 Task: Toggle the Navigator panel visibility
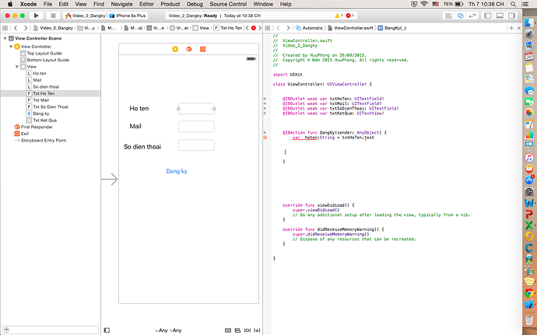pyautogui.click(x=486, y=15)
